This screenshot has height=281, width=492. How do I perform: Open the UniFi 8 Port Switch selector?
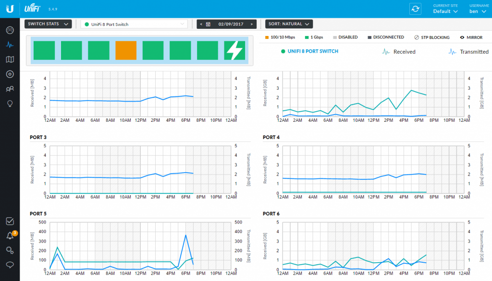pos(134,24)
